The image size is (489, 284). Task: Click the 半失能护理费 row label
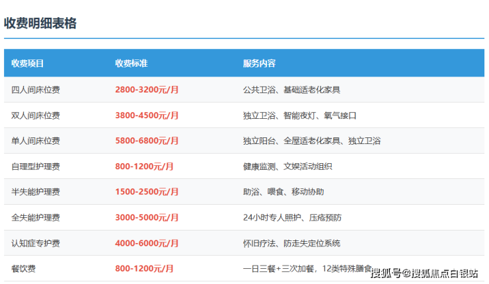36,192
